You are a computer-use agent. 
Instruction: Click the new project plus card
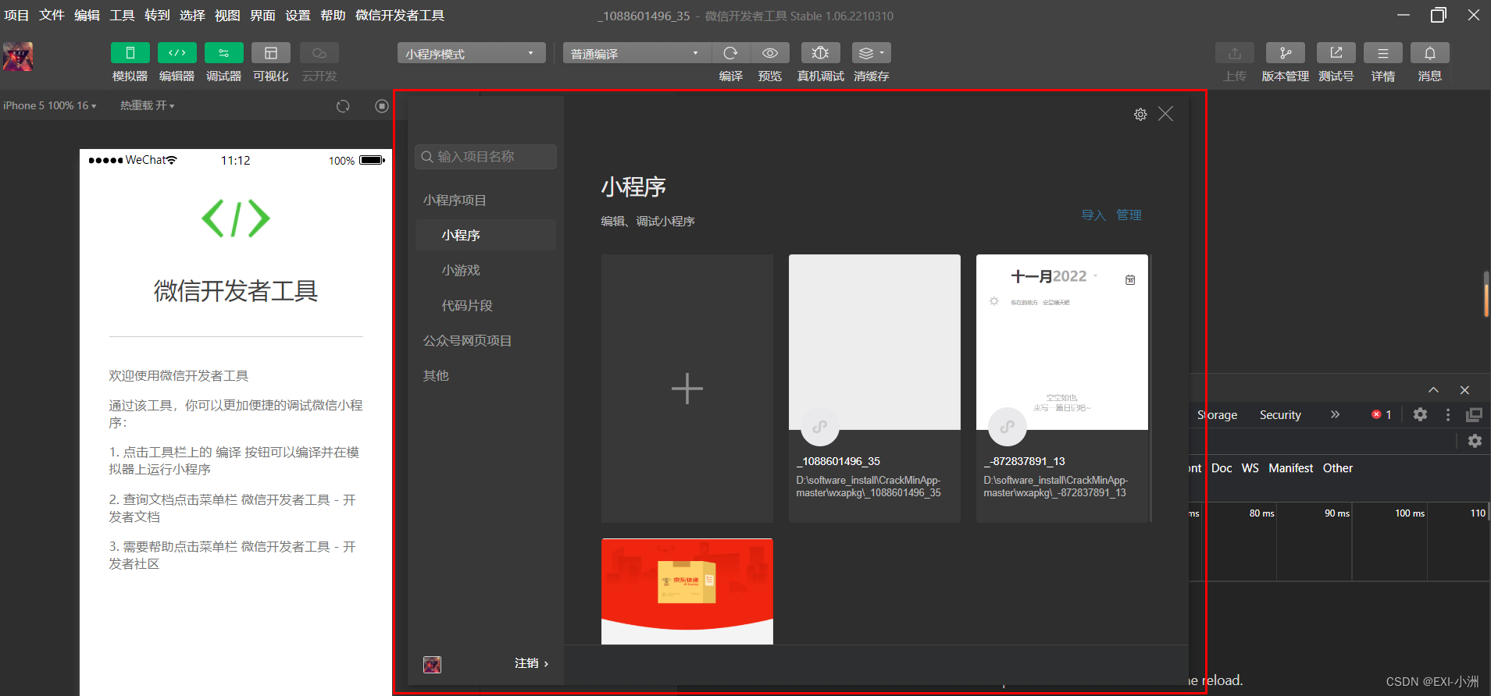(687, 389)
